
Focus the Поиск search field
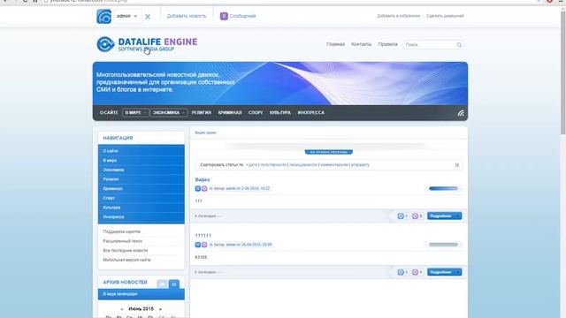tap(430, 45)
